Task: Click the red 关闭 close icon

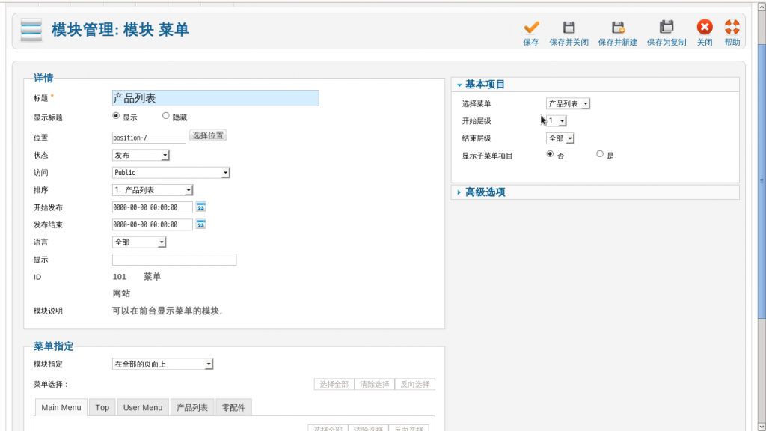Action: [705, 28]
